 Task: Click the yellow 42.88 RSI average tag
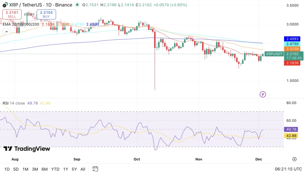point(291,136)
